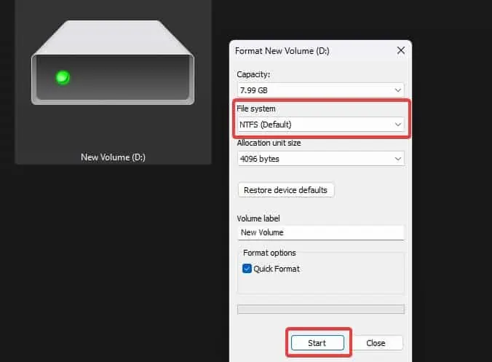Click the Format options group heading
Image resolution: width=492 pixels, height=362 pixels.
pos(269,253)
